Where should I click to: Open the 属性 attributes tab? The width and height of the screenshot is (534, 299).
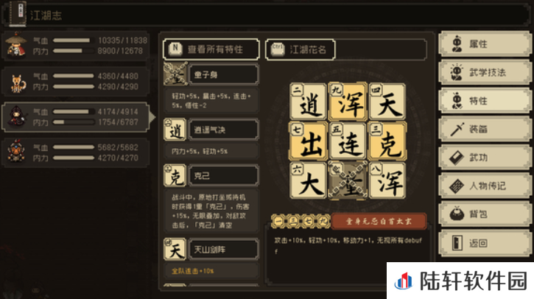click(484, 44)
